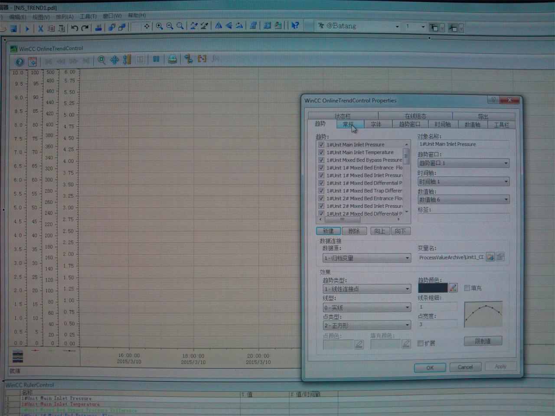Click the print icon in trend toolbar
The image size is (555, 416).
click(x=172, y=59)
